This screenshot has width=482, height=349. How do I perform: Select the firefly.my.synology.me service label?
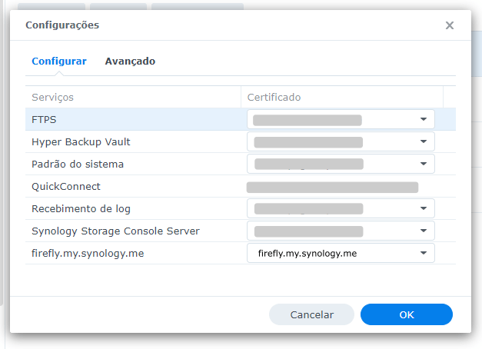87,254
